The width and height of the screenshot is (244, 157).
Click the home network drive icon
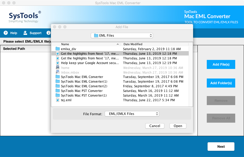(x=58, y=67)
